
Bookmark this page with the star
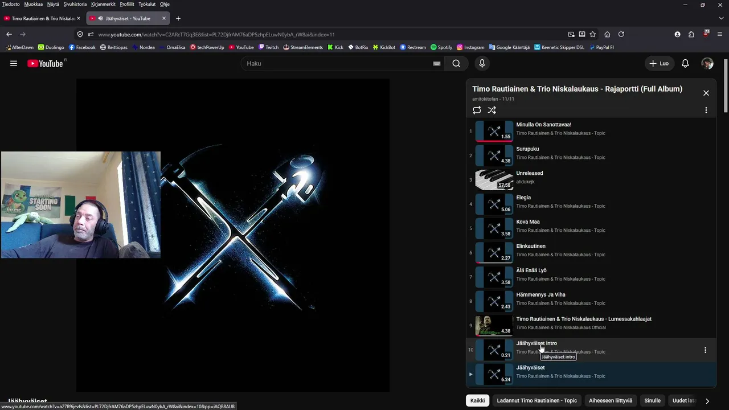pos(593,34)
